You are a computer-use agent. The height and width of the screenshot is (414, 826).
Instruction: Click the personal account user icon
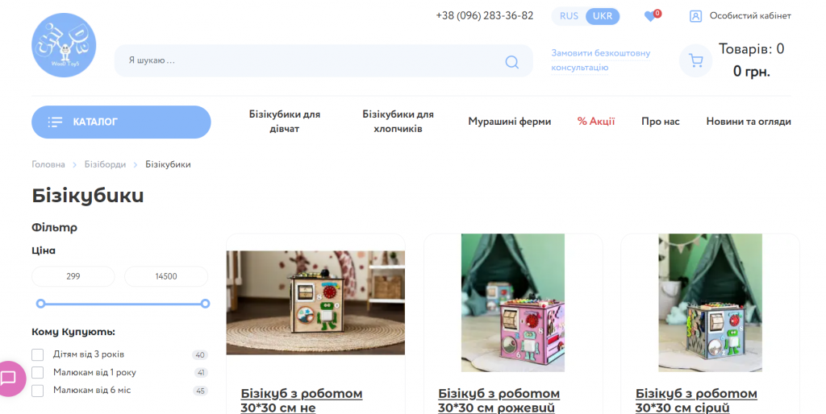[x=695, y=16]
